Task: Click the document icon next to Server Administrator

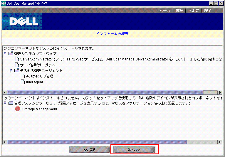Action: point(17,59)
